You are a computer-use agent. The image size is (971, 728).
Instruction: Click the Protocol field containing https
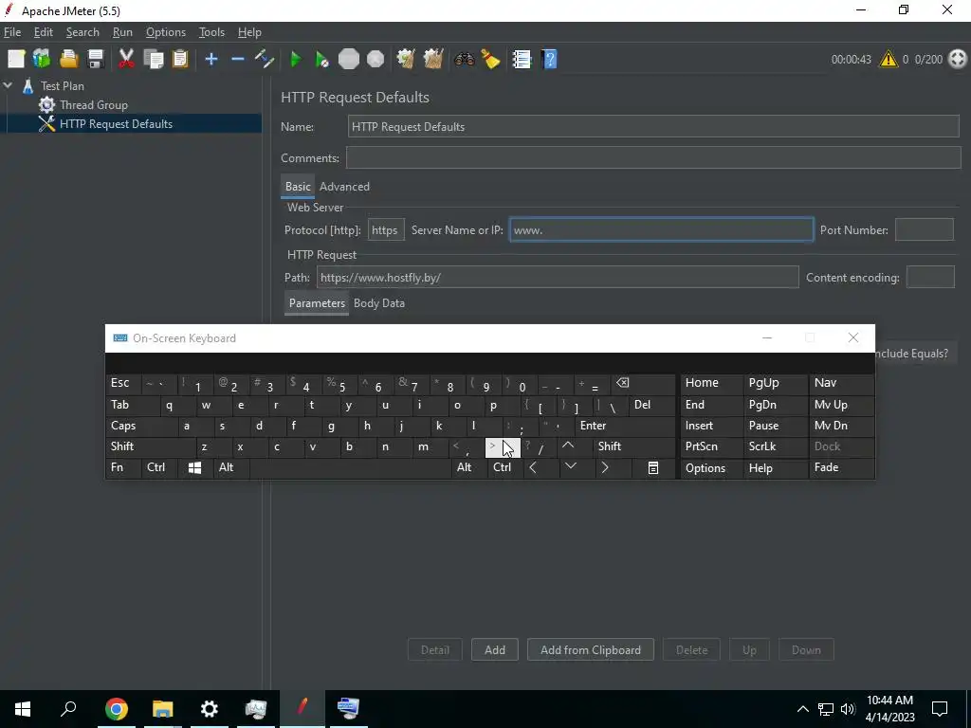pyautogui.click(x=386, y=229)
